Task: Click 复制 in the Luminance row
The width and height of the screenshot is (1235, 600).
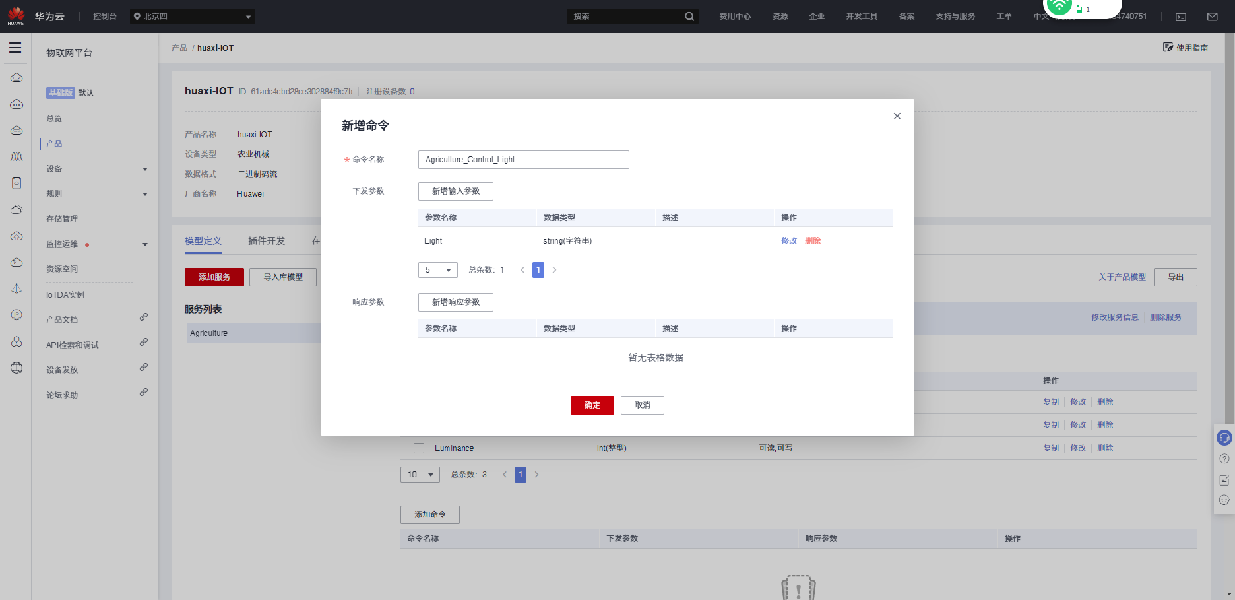Action: (x=1051, y=448)
